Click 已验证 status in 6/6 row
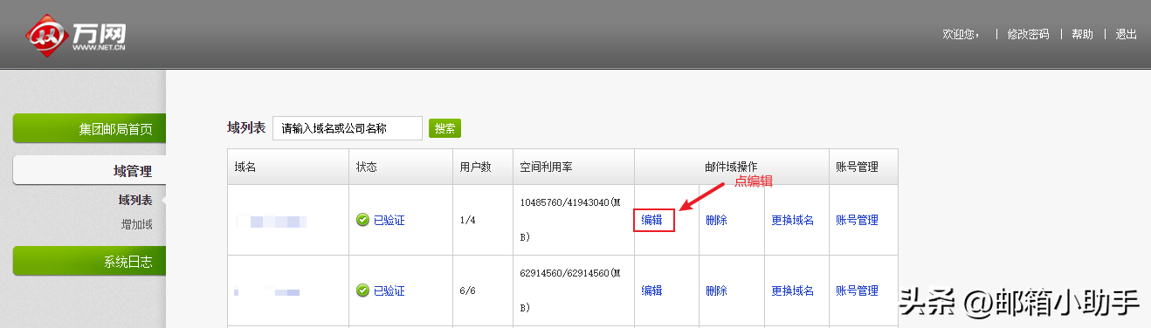This screenshot has height=328, width=1151. click(x=389, y=290)
